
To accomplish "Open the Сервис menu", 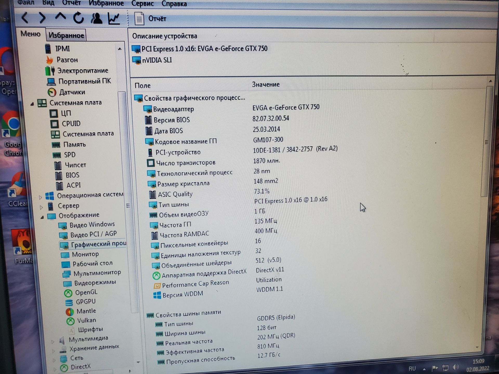I will [x=142, y=4].
